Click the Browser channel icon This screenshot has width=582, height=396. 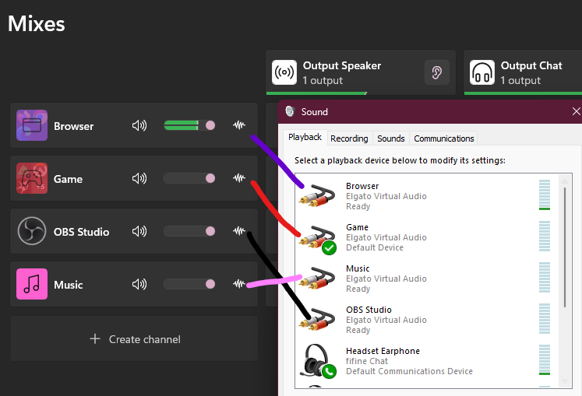[x=32, y=125]
